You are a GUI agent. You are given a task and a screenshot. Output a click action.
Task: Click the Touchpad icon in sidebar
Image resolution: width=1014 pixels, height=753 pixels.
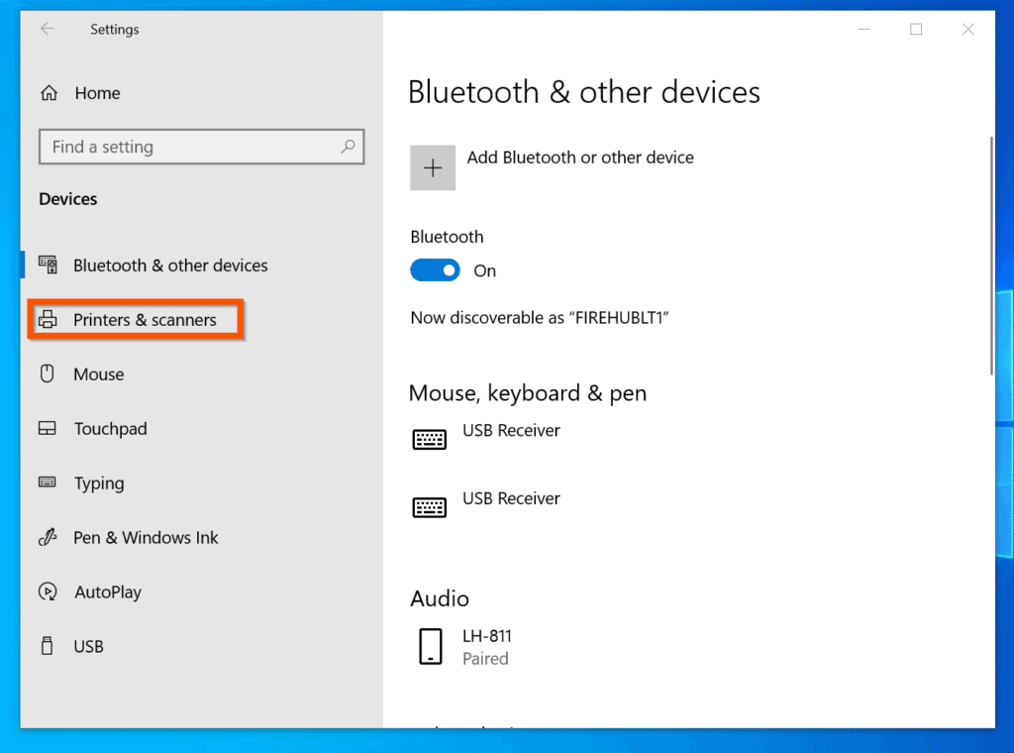(x=48, y=428)
